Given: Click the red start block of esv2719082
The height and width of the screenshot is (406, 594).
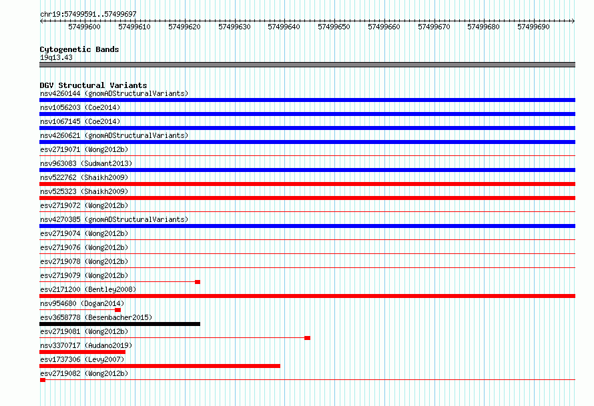Looking at the screenshot, I should [x=43, y=380].
